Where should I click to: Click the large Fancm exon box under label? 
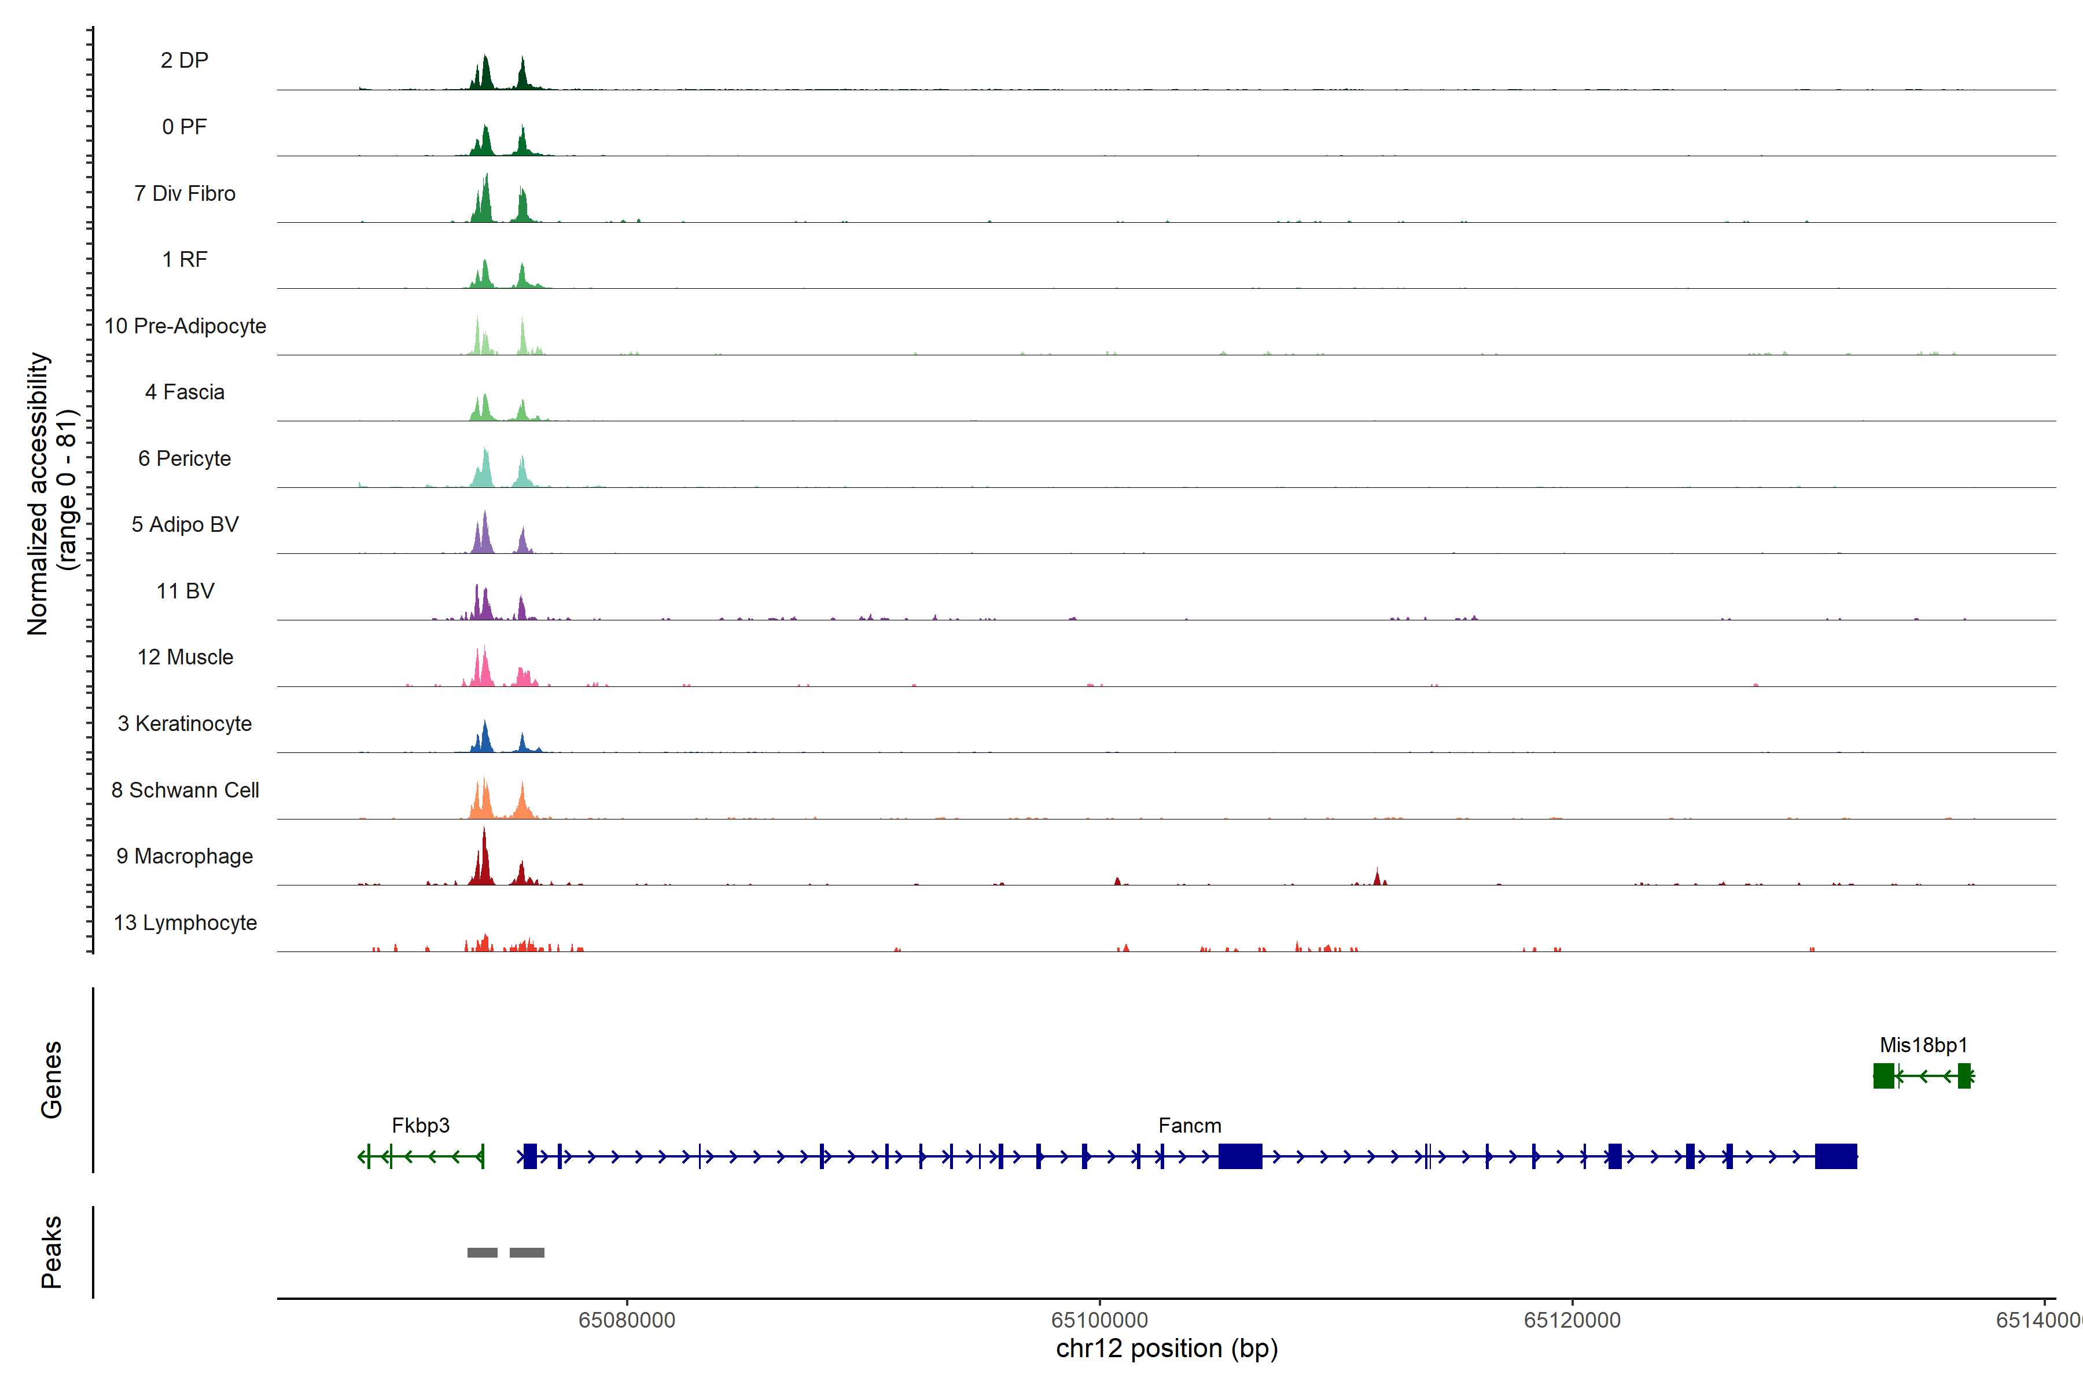[1240, 1156]
